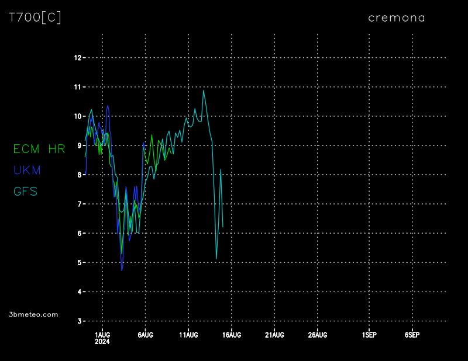Click the ECM HR legend label
Image resolution: width=468 pixels, height=361 pixels.
[39, 149]
